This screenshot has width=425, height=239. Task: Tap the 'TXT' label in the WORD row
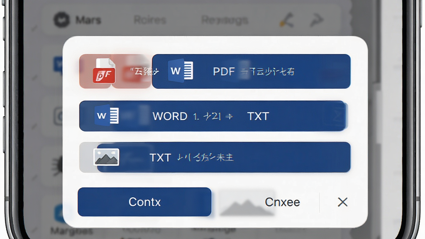point(258,116)
